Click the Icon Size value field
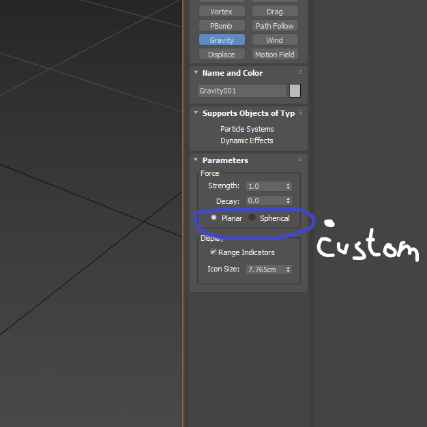 click(x=265, y=269)
